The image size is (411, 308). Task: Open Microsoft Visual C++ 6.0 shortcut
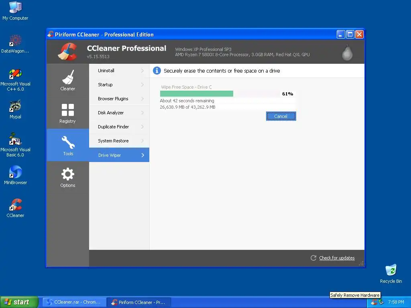click(x=15, y=80)
